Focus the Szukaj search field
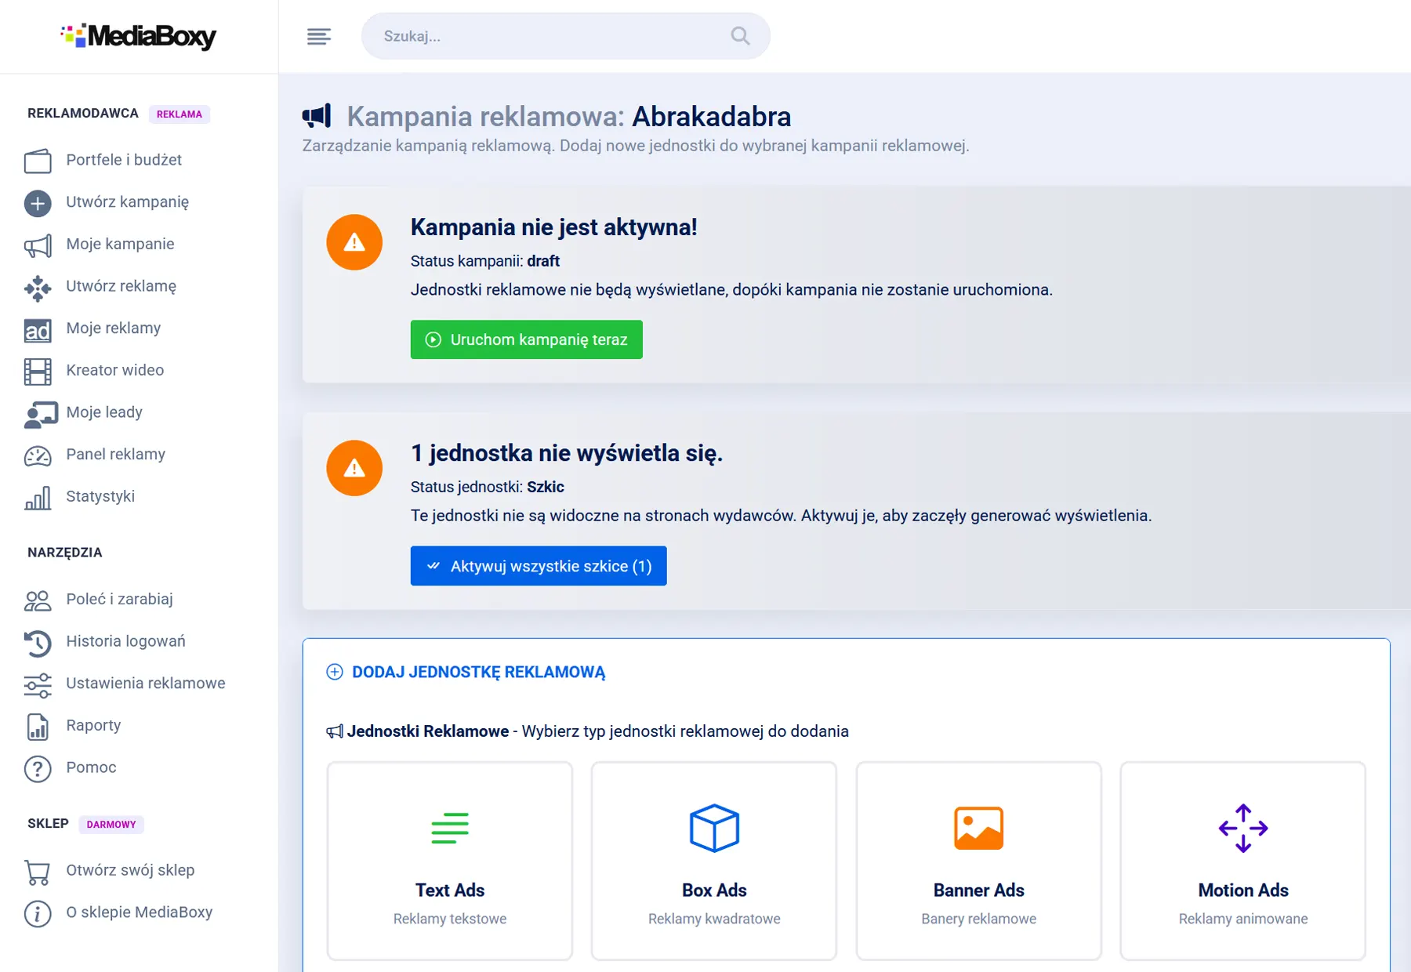This screenshot has height=972, width=1411. [565, 36]
